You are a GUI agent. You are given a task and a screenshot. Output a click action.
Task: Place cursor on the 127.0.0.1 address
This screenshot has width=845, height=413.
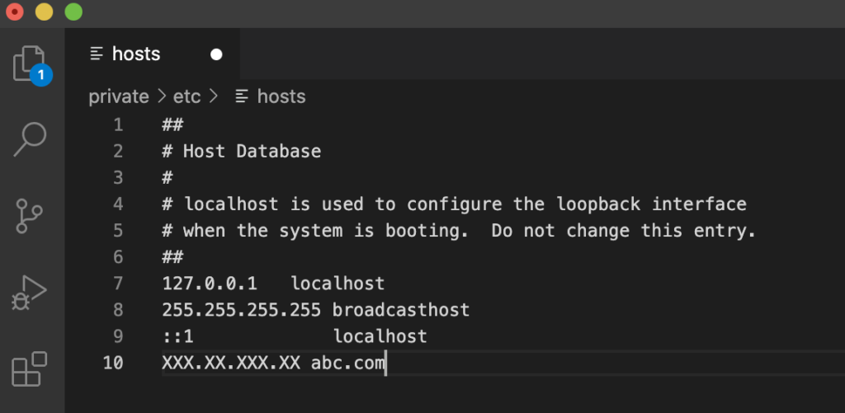tap(210, 284)
